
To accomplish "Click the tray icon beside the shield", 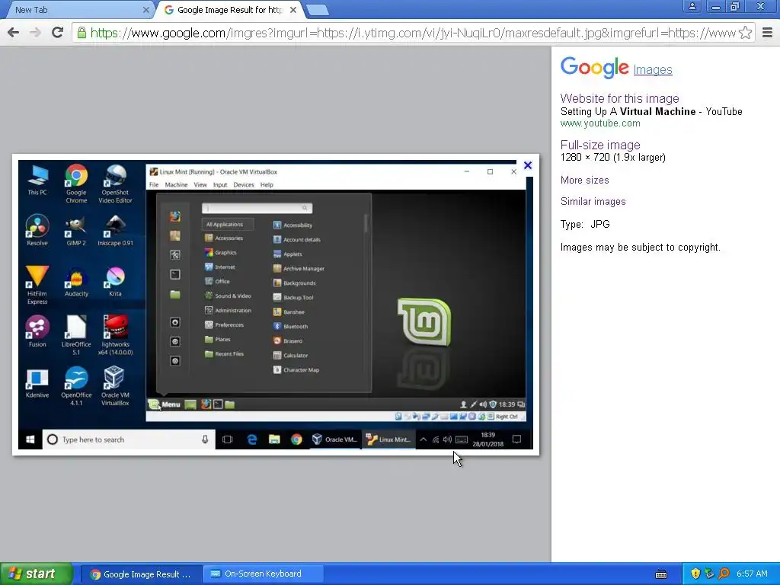I will (709, 574).
